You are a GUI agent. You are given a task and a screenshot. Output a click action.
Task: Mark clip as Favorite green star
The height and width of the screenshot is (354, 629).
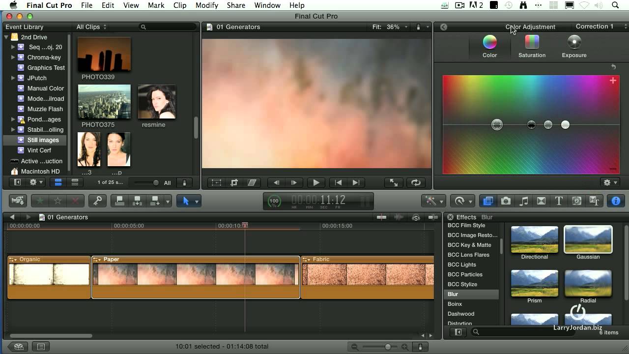tap(40, 201)
